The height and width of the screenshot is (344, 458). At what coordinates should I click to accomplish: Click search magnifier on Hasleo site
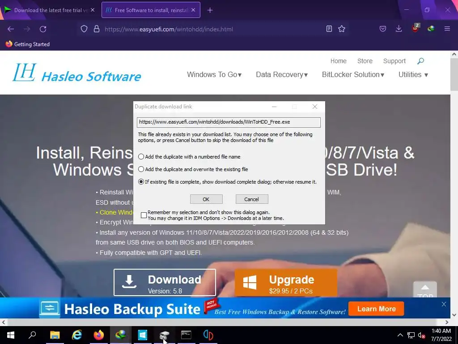(x=420, y=61)
